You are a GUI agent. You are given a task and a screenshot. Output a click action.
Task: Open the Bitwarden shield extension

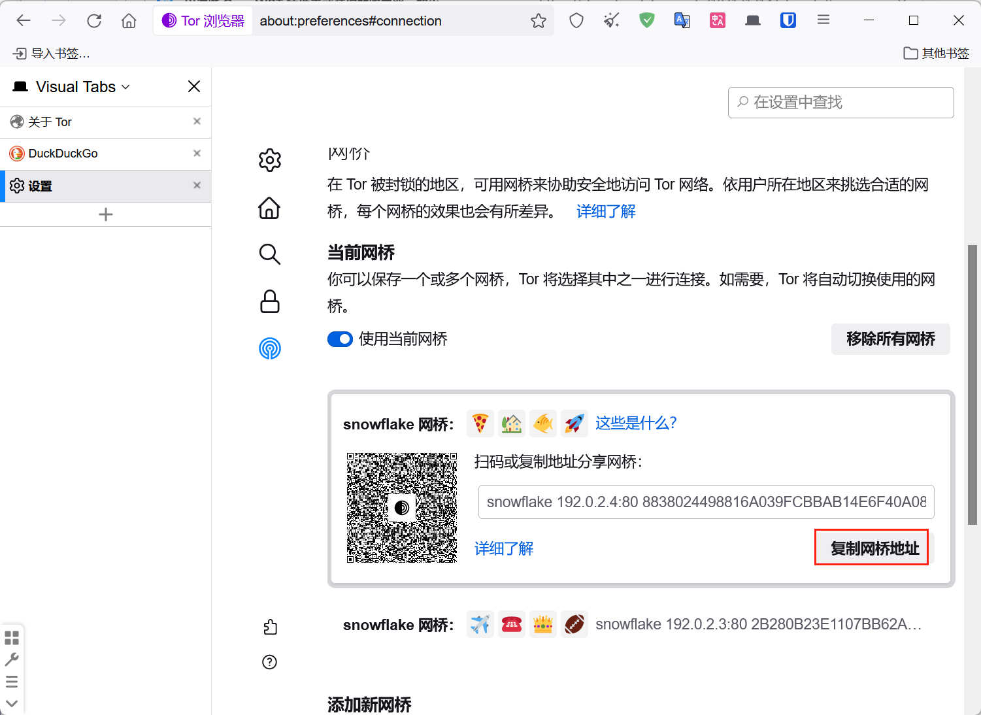point(788,21)
